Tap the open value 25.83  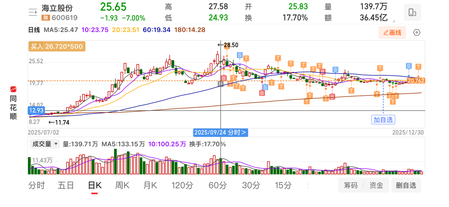298,6
